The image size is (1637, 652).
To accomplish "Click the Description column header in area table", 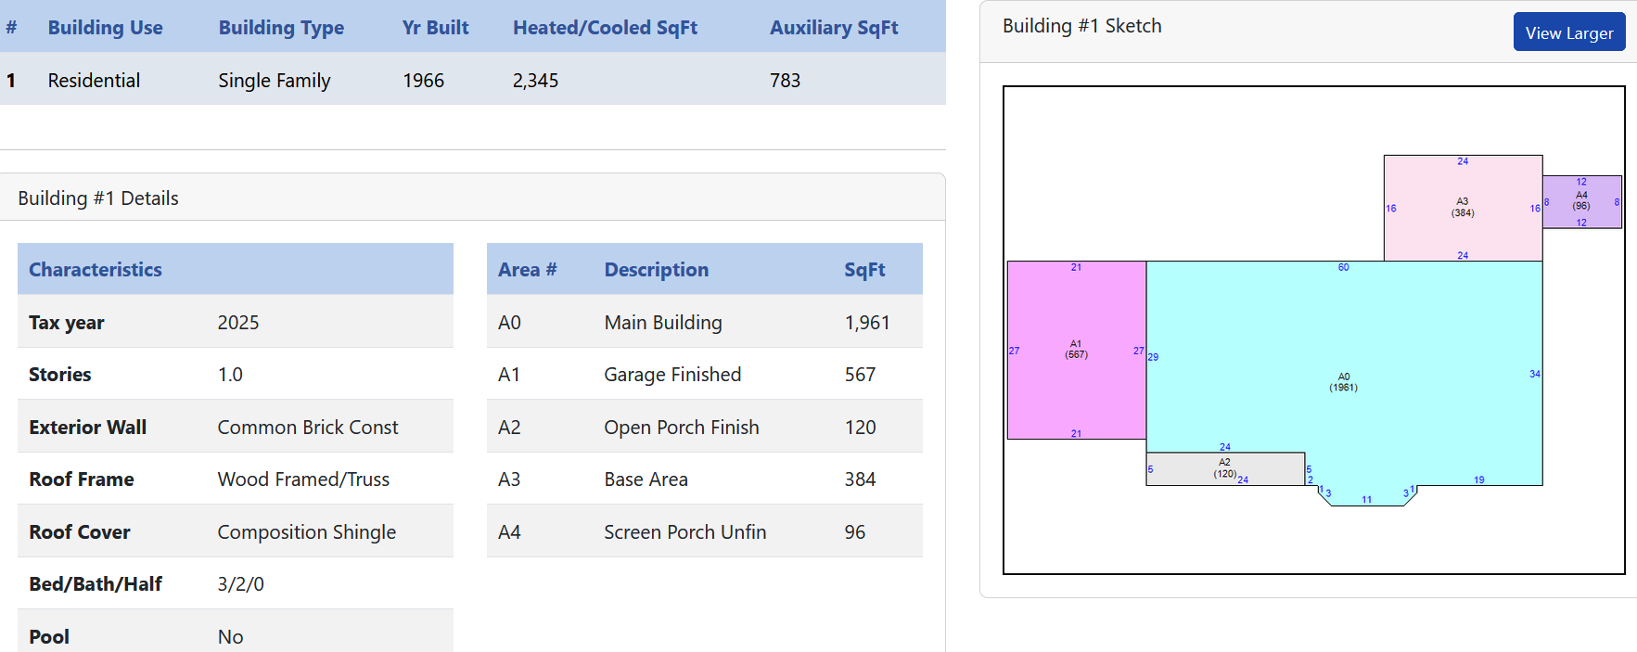I will click(x=656, y=270).
